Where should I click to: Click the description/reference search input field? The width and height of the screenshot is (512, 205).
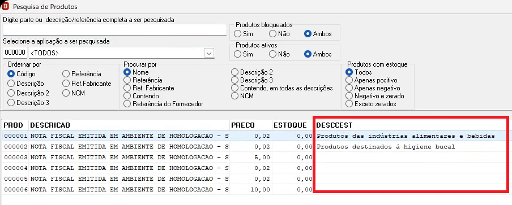pos(114,29)
